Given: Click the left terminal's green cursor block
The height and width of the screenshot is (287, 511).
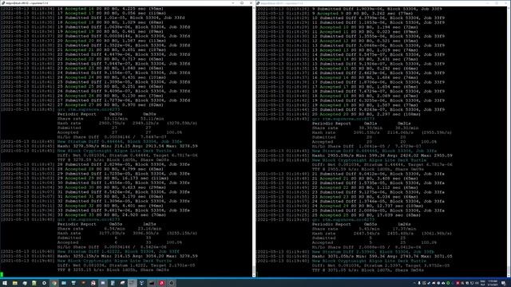Looking at the screenshot, I should click(2, 274).
